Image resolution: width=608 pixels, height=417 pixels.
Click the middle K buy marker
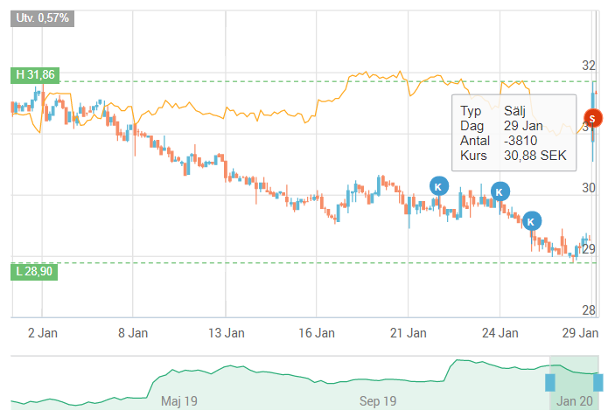(500, 191)
